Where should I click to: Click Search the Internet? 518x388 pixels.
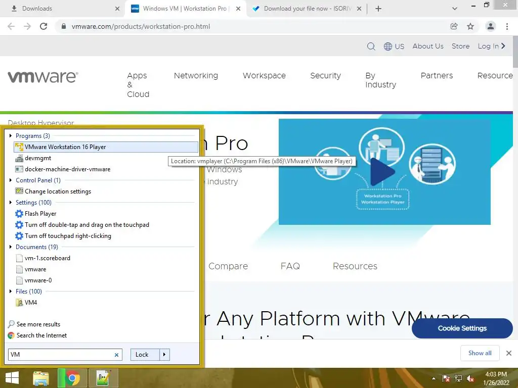tap(41, 335)
